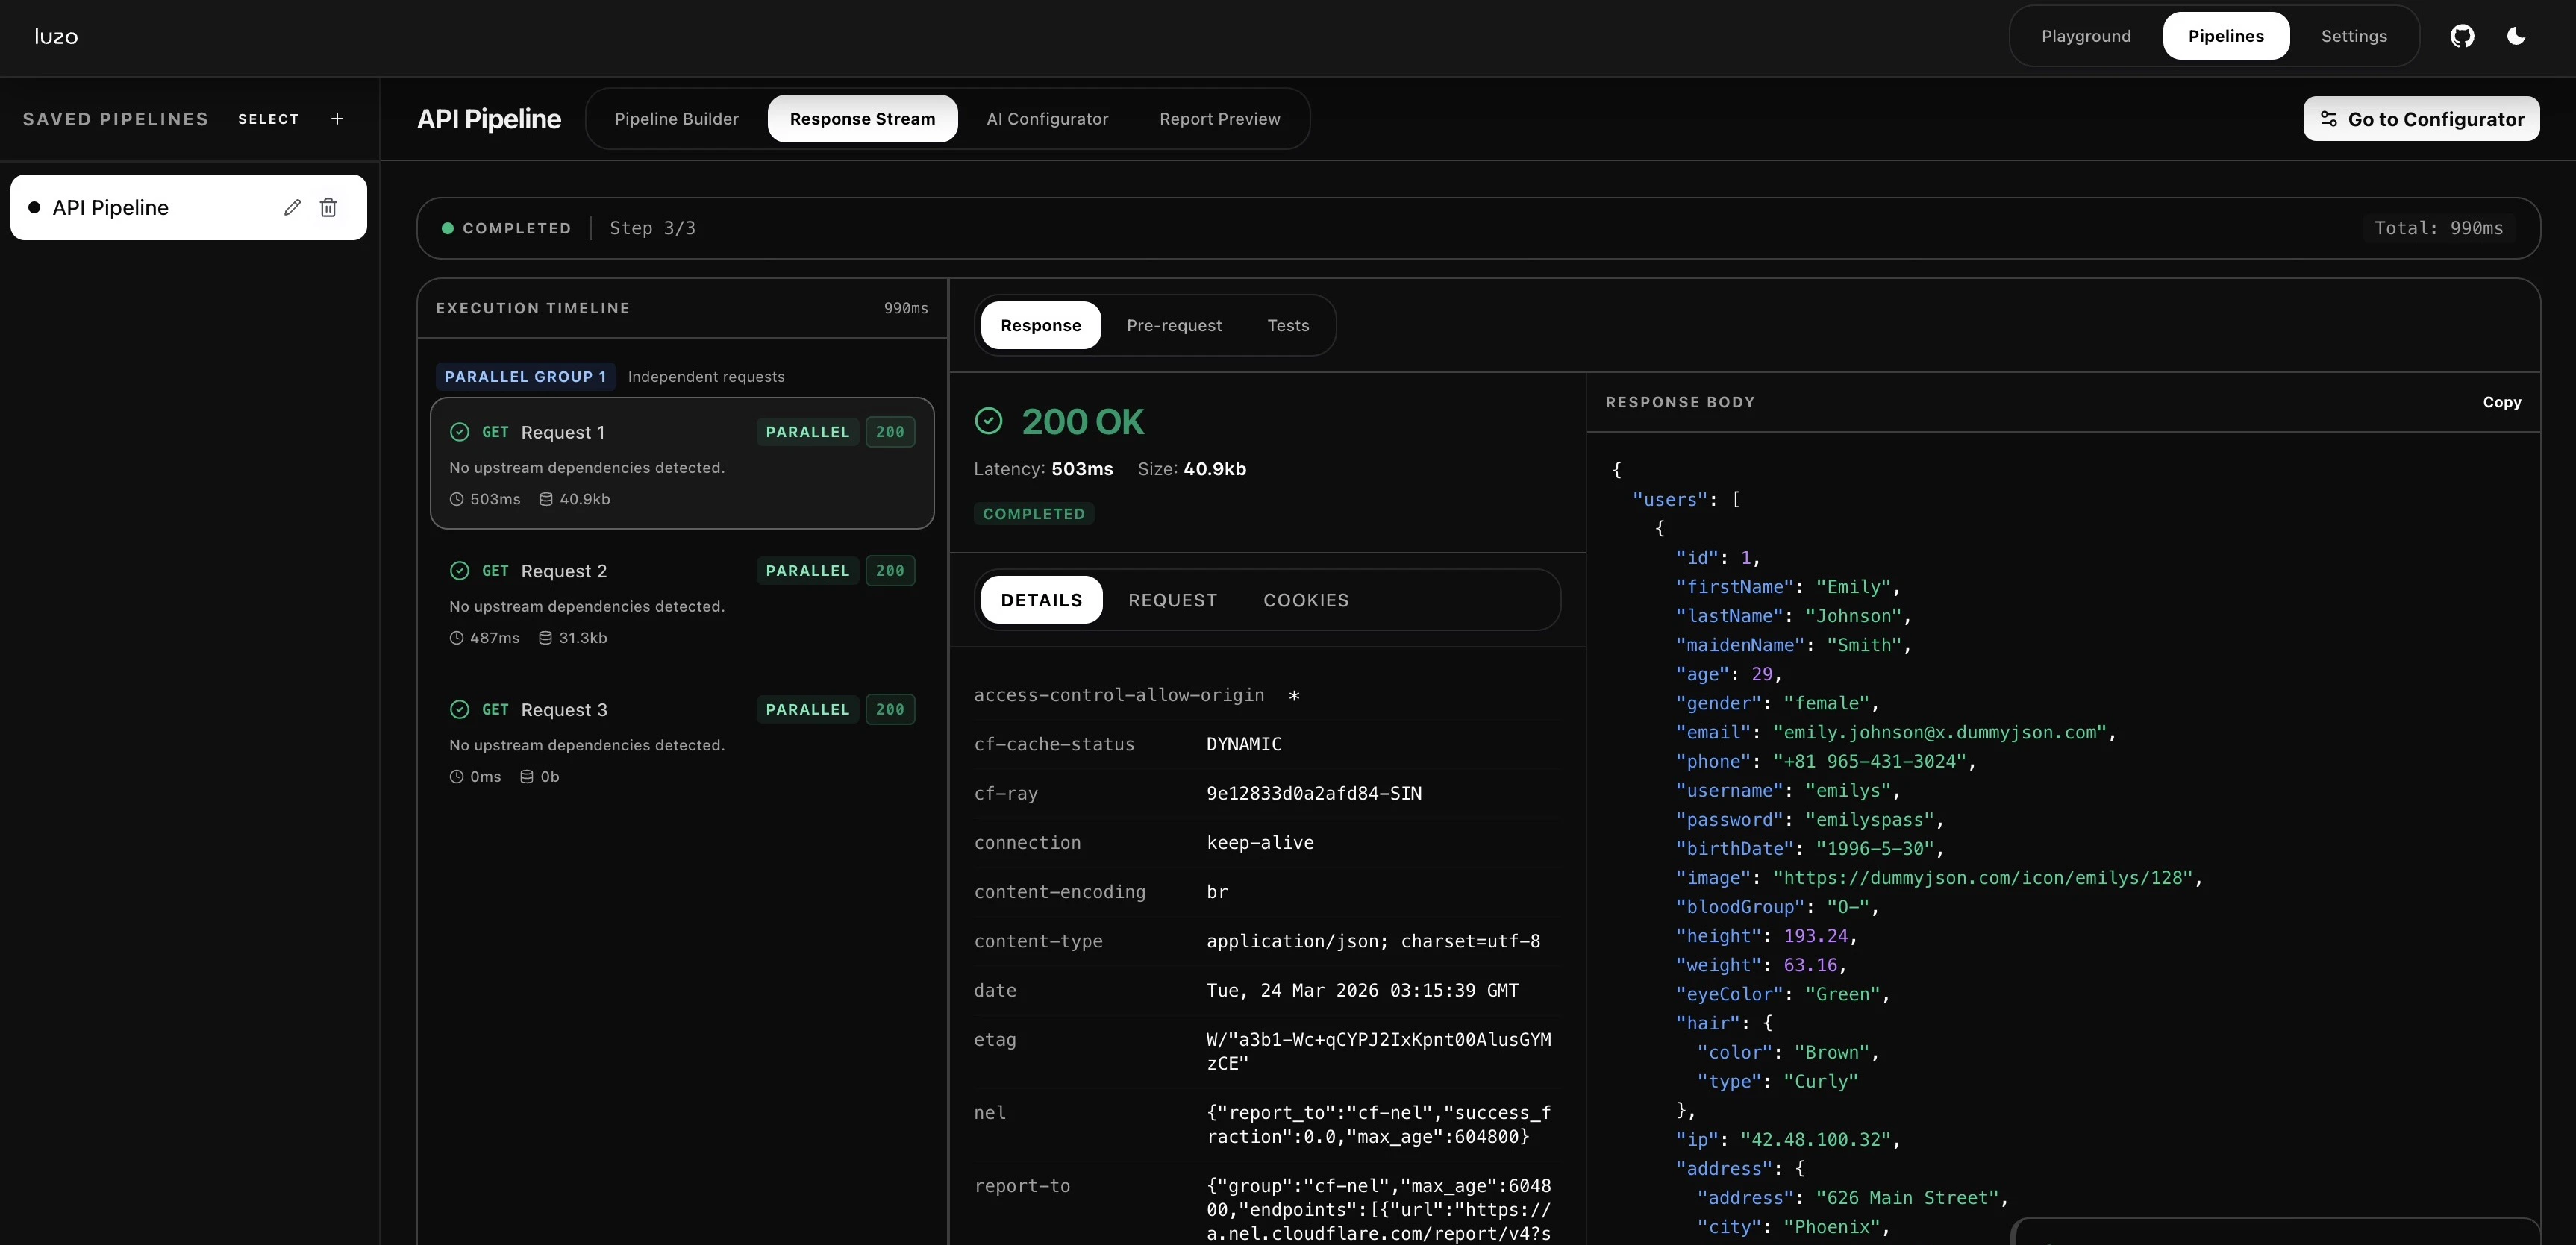Toggle dark mode moon icon
The image size is (2576, 1245).
tap(2516, 36)
